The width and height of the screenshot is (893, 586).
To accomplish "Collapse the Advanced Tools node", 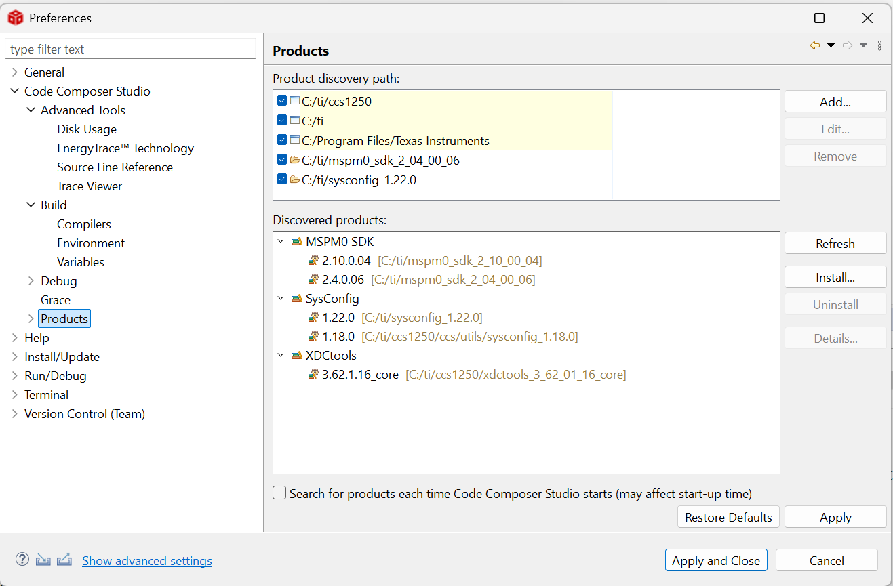I will click(x=31, y=110).
